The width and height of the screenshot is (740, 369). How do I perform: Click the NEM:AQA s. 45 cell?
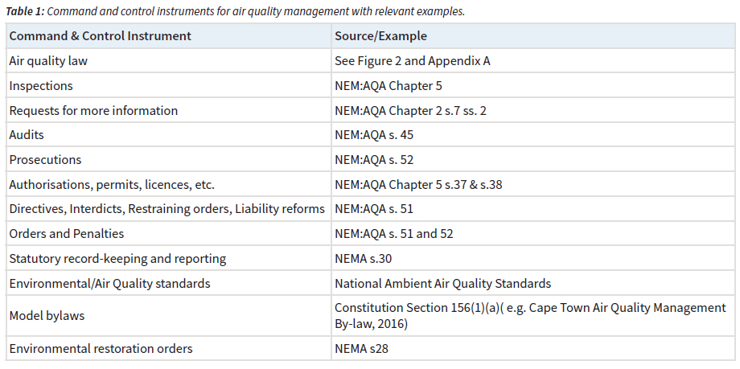374,135
